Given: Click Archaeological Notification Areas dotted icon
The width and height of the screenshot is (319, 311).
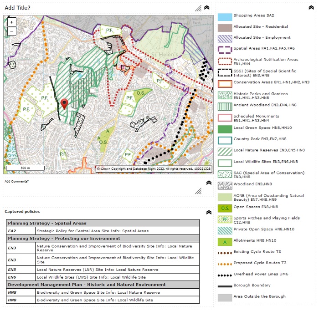Looking at the screenshot, I should [x=225, y=61].
